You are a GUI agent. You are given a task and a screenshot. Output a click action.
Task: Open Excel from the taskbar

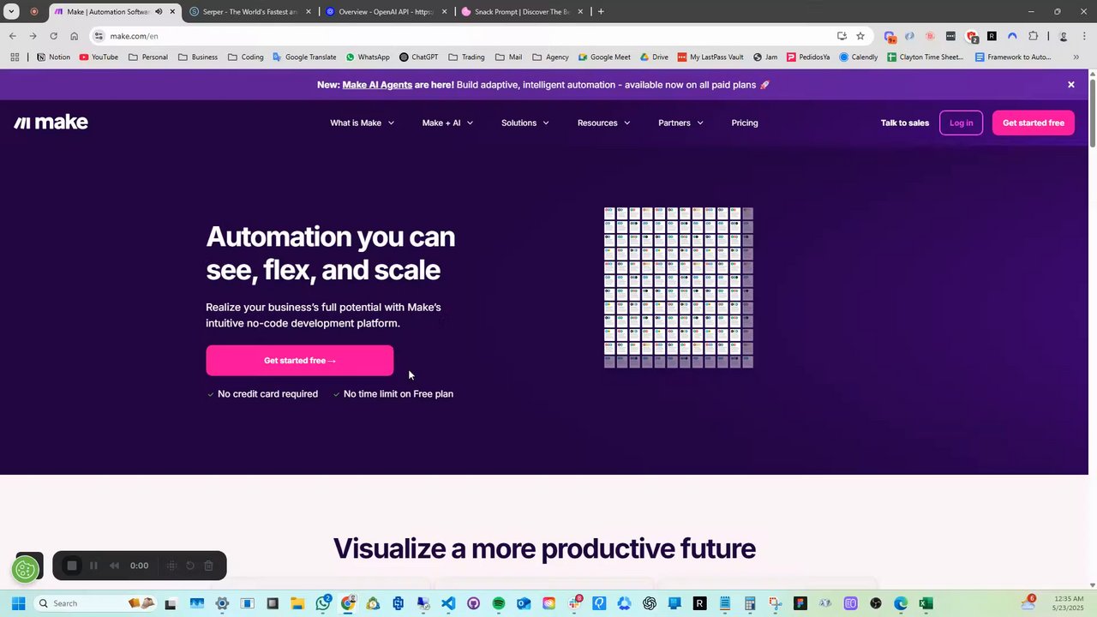[x=926, y=604]
